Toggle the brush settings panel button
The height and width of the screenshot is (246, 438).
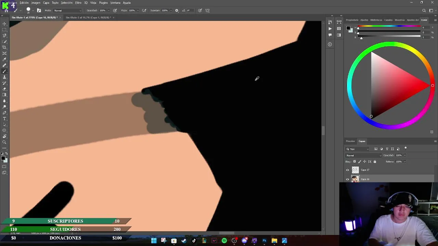pyautogui.click(x=39, y=11)
